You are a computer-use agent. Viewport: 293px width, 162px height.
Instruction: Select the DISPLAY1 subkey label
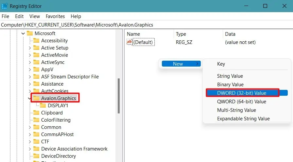(x=58, y=106)
